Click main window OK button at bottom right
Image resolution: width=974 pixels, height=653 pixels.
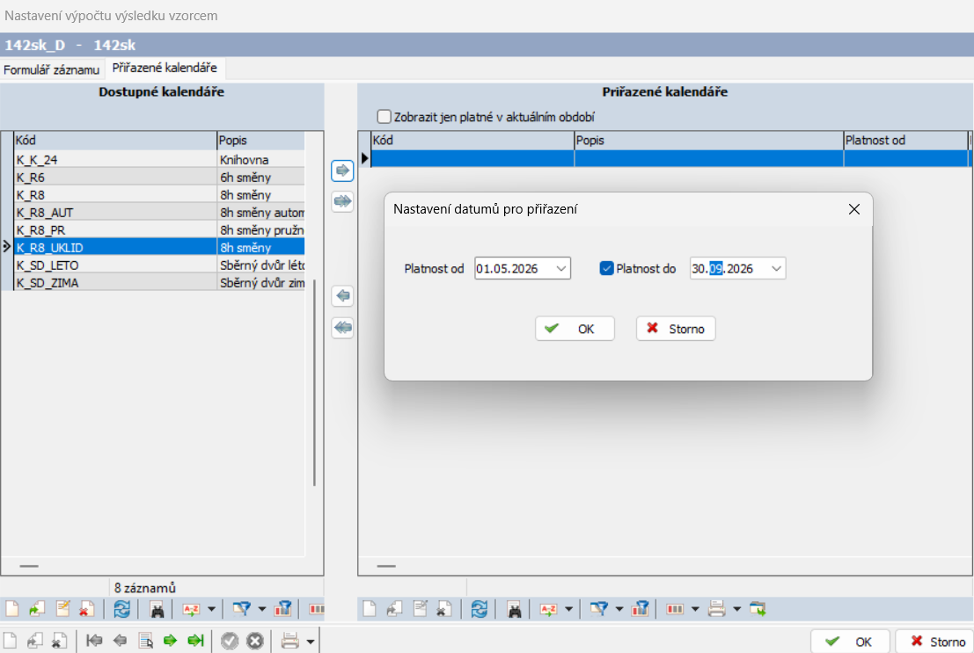click(x=850, y=642)
